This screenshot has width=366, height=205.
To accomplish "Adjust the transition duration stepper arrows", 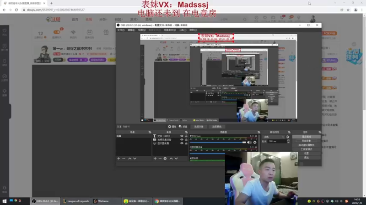I will coord(288,141).
